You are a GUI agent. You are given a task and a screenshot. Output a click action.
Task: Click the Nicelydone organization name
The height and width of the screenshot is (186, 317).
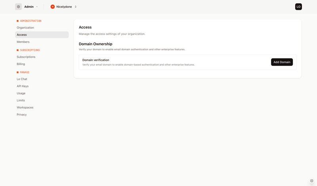click(64, 7)
